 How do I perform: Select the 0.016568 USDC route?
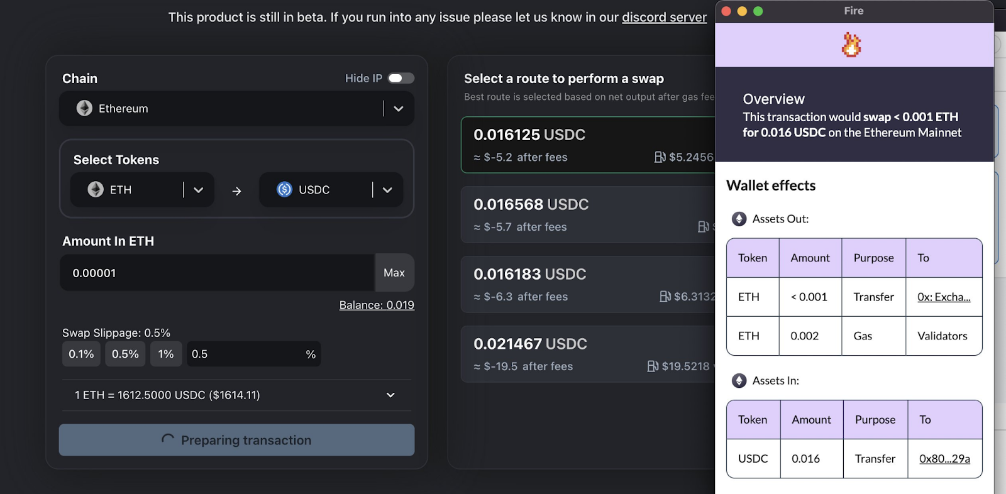tap(588, 214)
